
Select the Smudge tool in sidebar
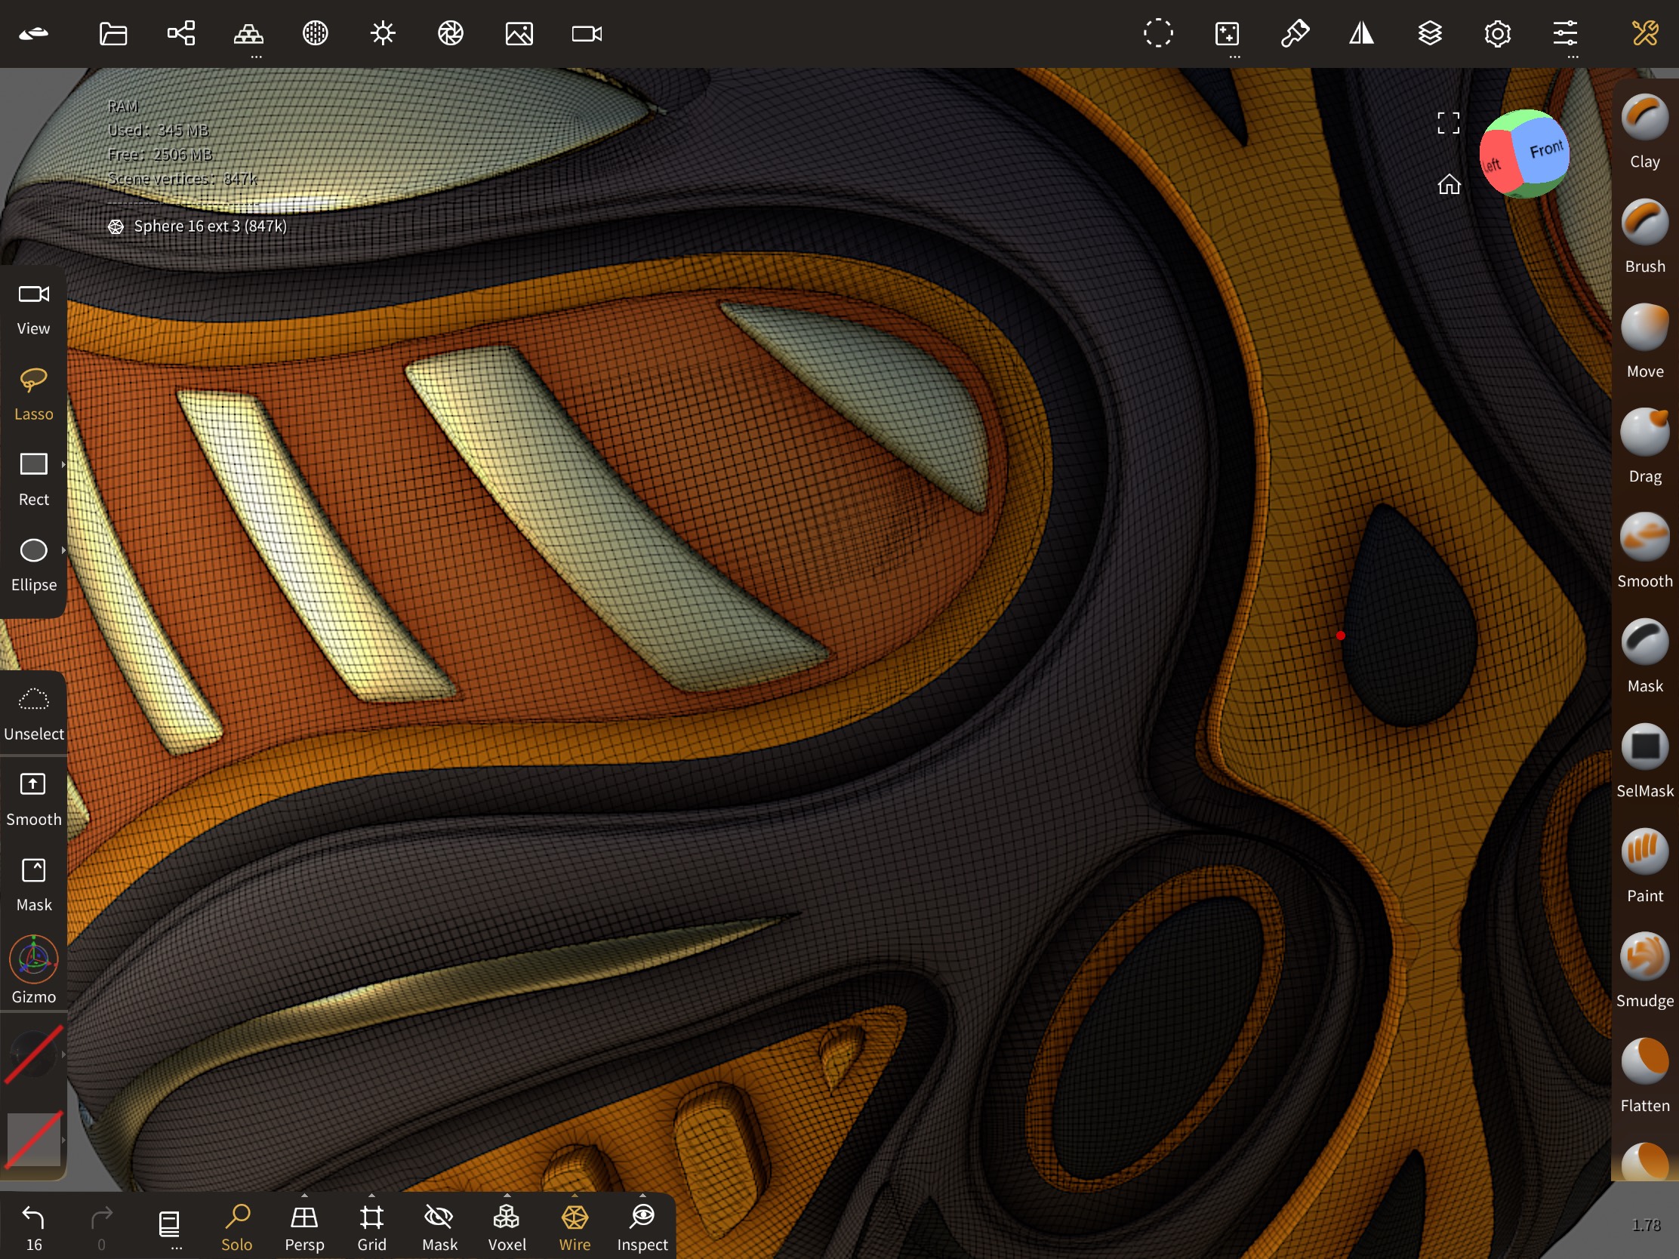point(1644,958)
